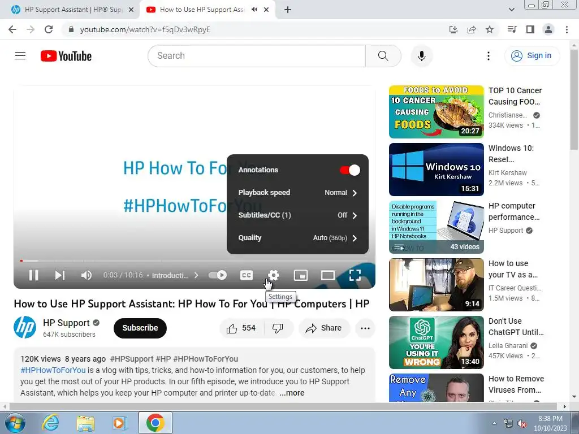Expand the Introduction chapter chevron
The height and width of the screenshot is (434, 579).
pos(196,275)
